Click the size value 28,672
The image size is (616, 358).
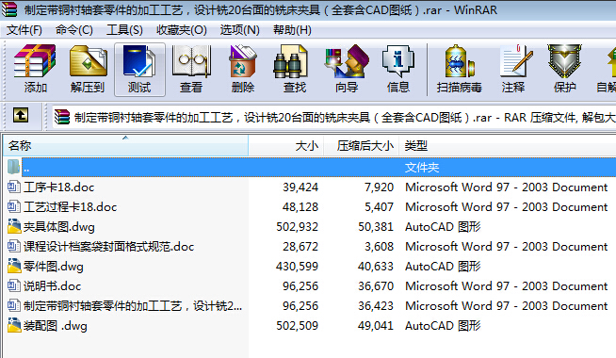(300, 247)
